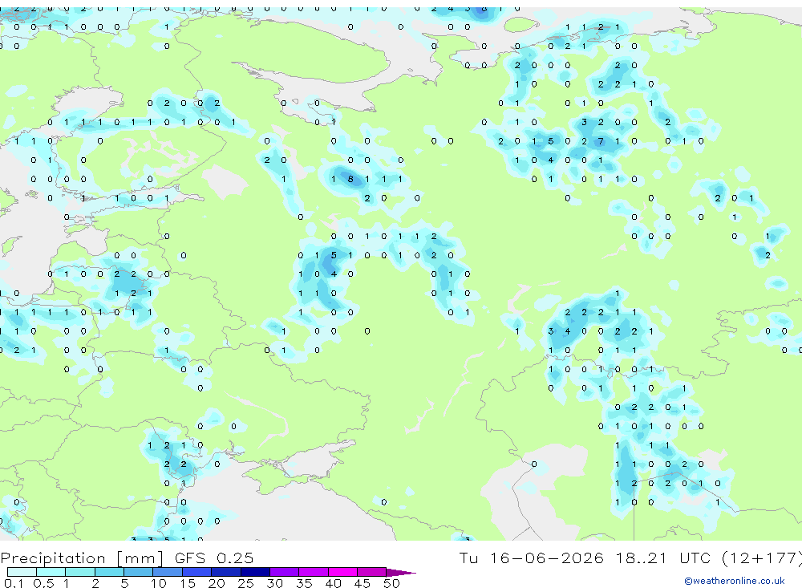The height and width of the screenshot is (588, 802).
Task: Click the "40" legend scale label
Action: [x=333, y=583]
